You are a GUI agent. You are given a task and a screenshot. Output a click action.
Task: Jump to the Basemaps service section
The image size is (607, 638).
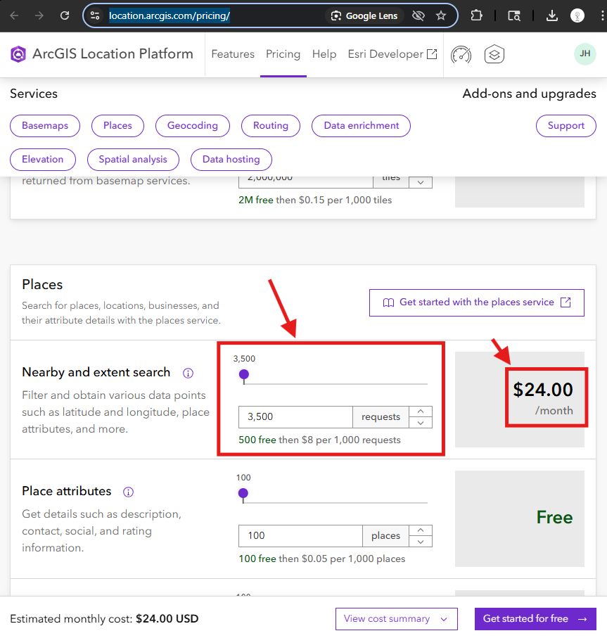(x=45, y=126)
